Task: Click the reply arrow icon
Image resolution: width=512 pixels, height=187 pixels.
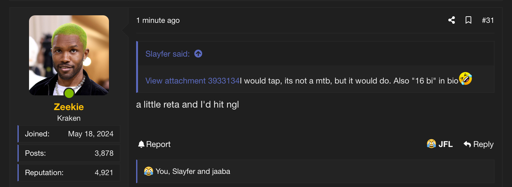Action: (467, 144)
